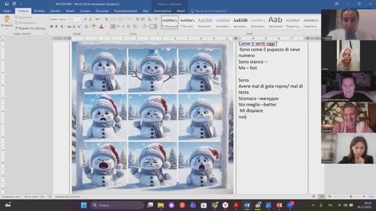The image size is (376, 211).
Task: Click the Copy (Копировать) command
Action: [25, 23]
